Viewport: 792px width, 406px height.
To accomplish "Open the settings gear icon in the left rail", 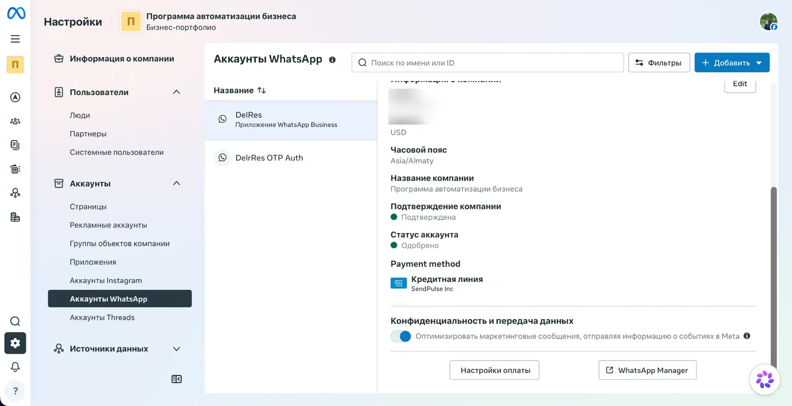I will [15, 343].
